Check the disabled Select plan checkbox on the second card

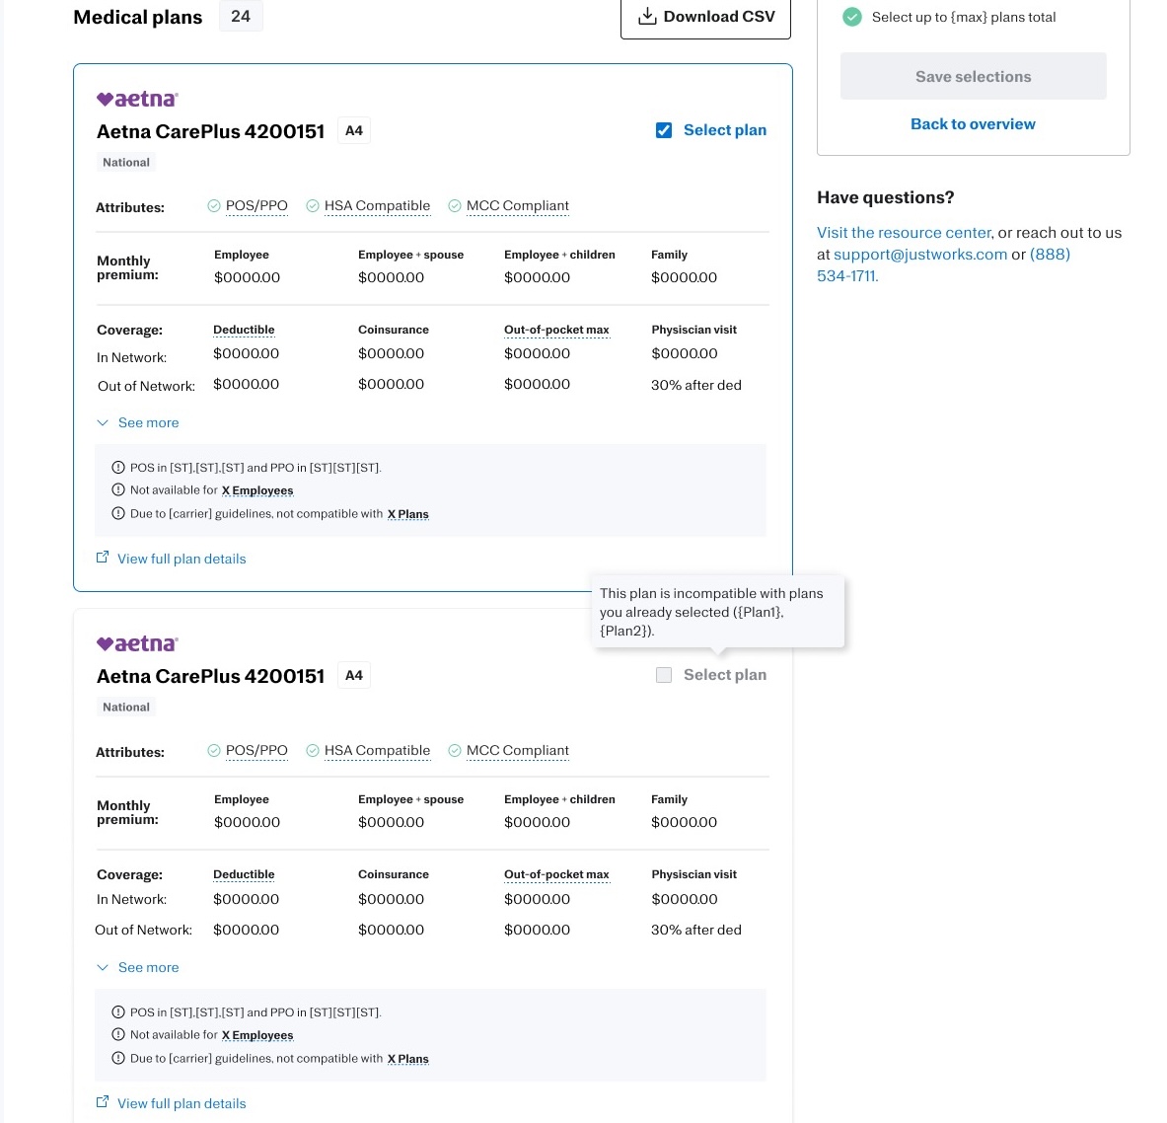tap(663, 675)
